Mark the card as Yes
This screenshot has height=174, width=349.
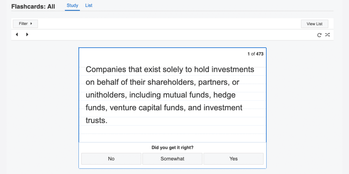tap(234, 159)
